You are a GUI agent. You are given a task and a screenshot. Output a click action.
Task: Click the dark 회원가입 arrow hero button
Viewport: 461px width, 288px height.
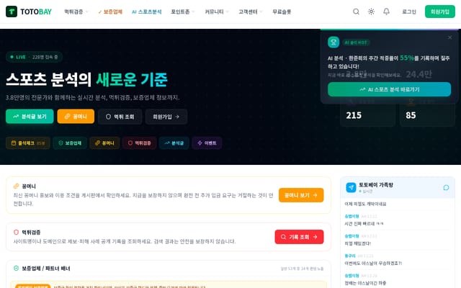point(166,117)
